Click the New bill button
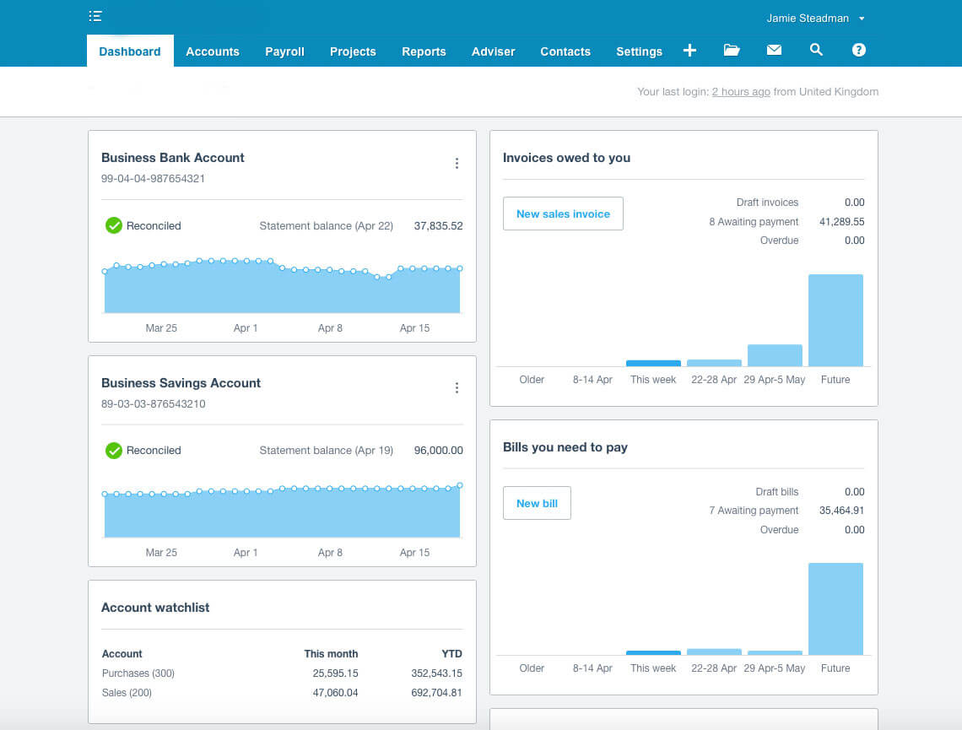This screenshot has height=730, width=962. click(x=537, y=503)
